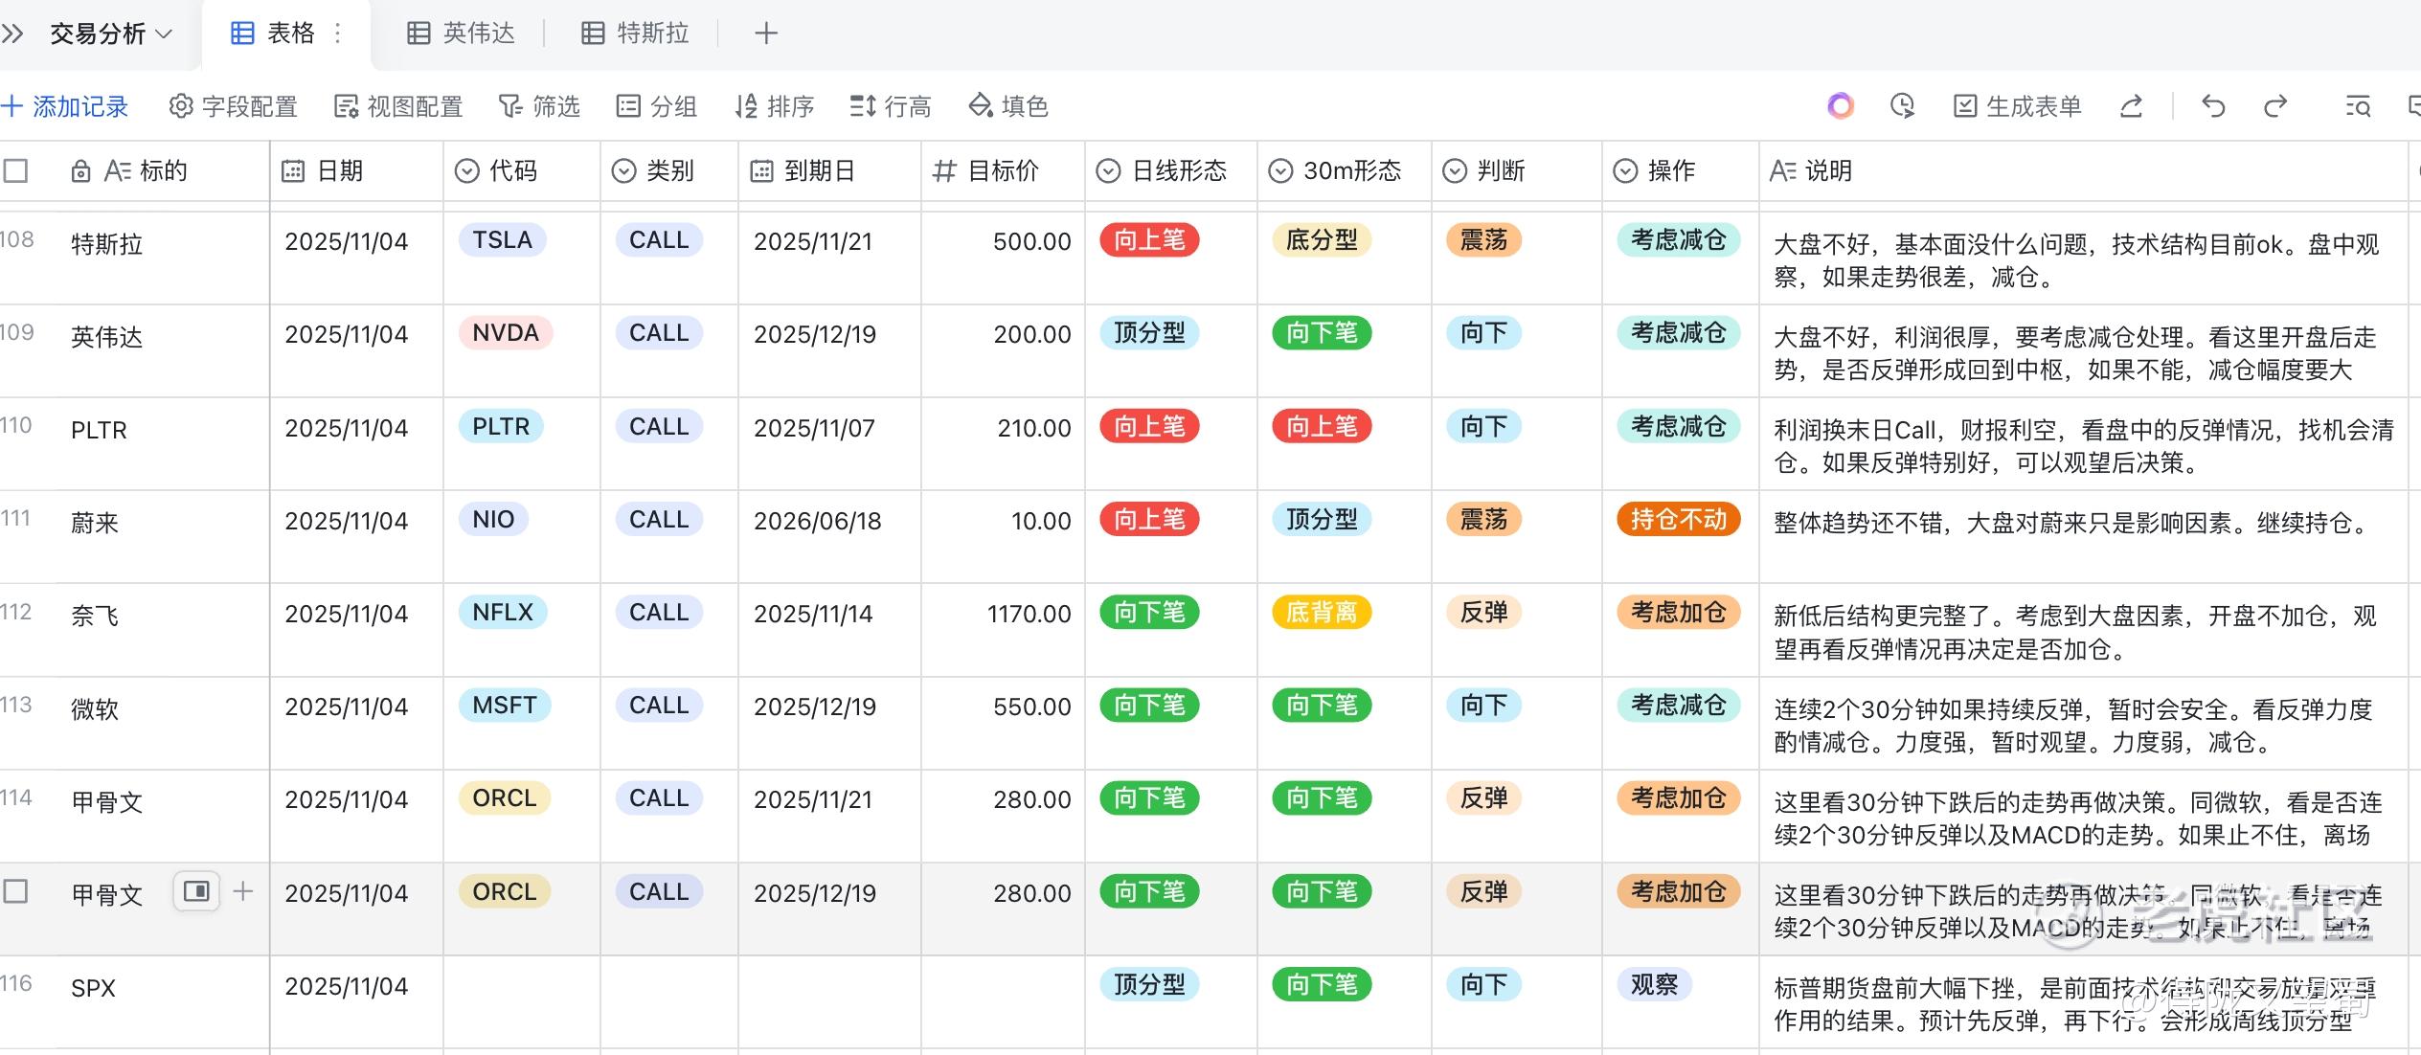Expand the sidebar with double chevron icon
2421x1055 pixels.
[x=13, y=34]
